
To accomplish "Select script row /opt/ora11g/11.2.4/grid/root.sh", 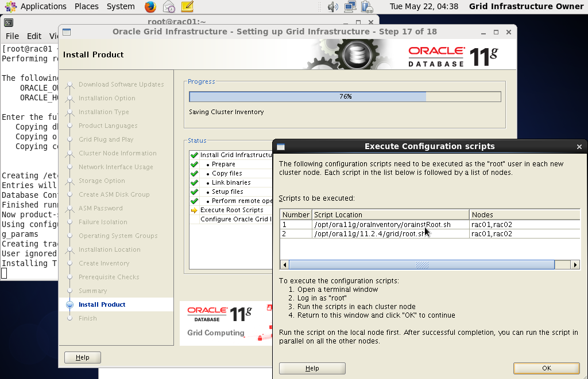I will 367,233.
